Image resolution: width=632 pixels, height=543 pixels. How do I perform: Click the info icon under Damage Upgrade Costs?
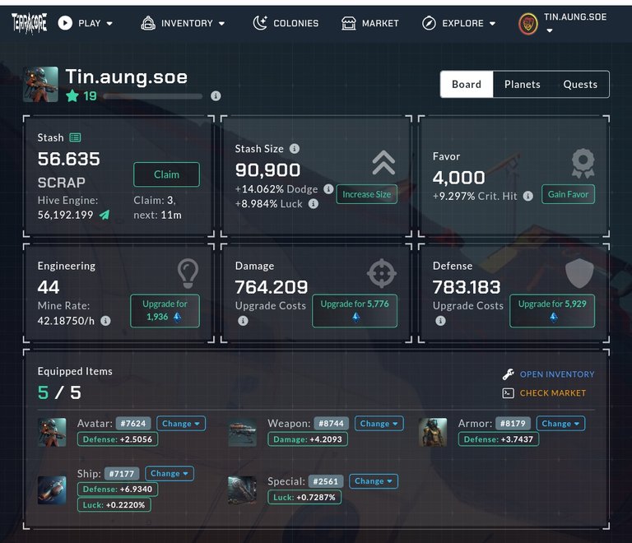point(243,321)
